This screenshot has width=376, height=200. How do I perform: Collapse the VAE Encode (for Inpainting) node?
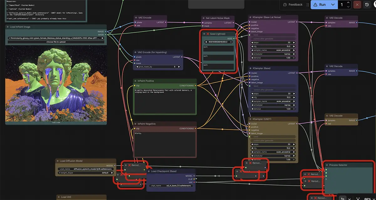point(135,52)
